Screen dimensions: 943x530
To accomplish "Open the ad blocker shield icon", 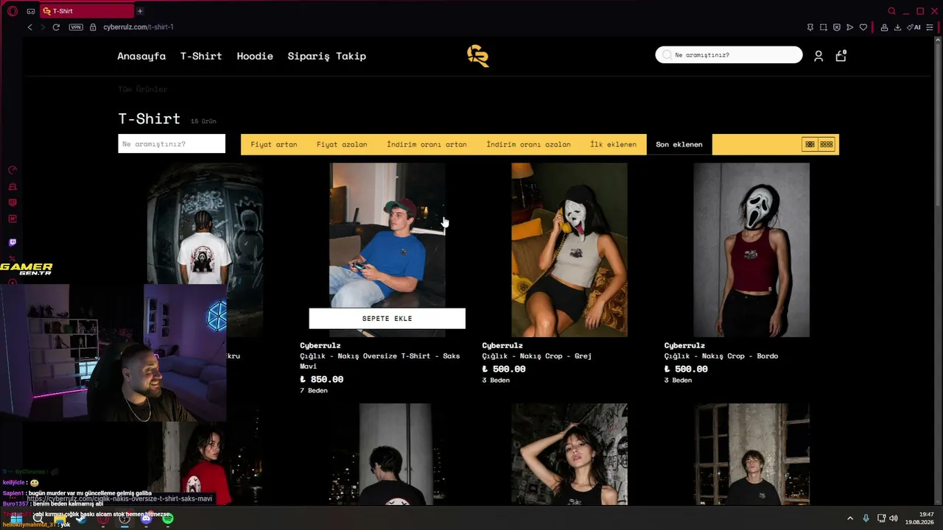I will (837, 27).
